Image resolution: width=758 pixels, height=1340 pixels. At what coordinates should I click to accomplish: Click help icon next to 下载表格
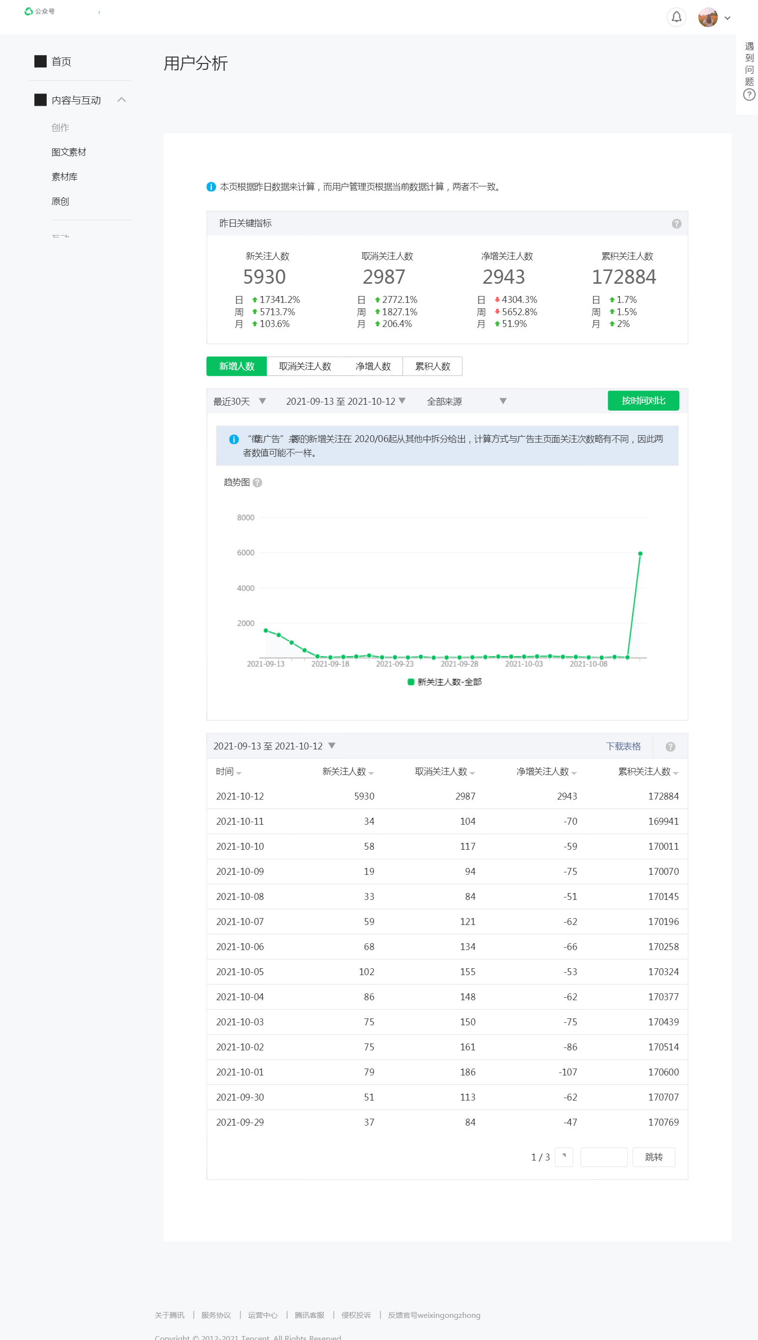point(670,746)
